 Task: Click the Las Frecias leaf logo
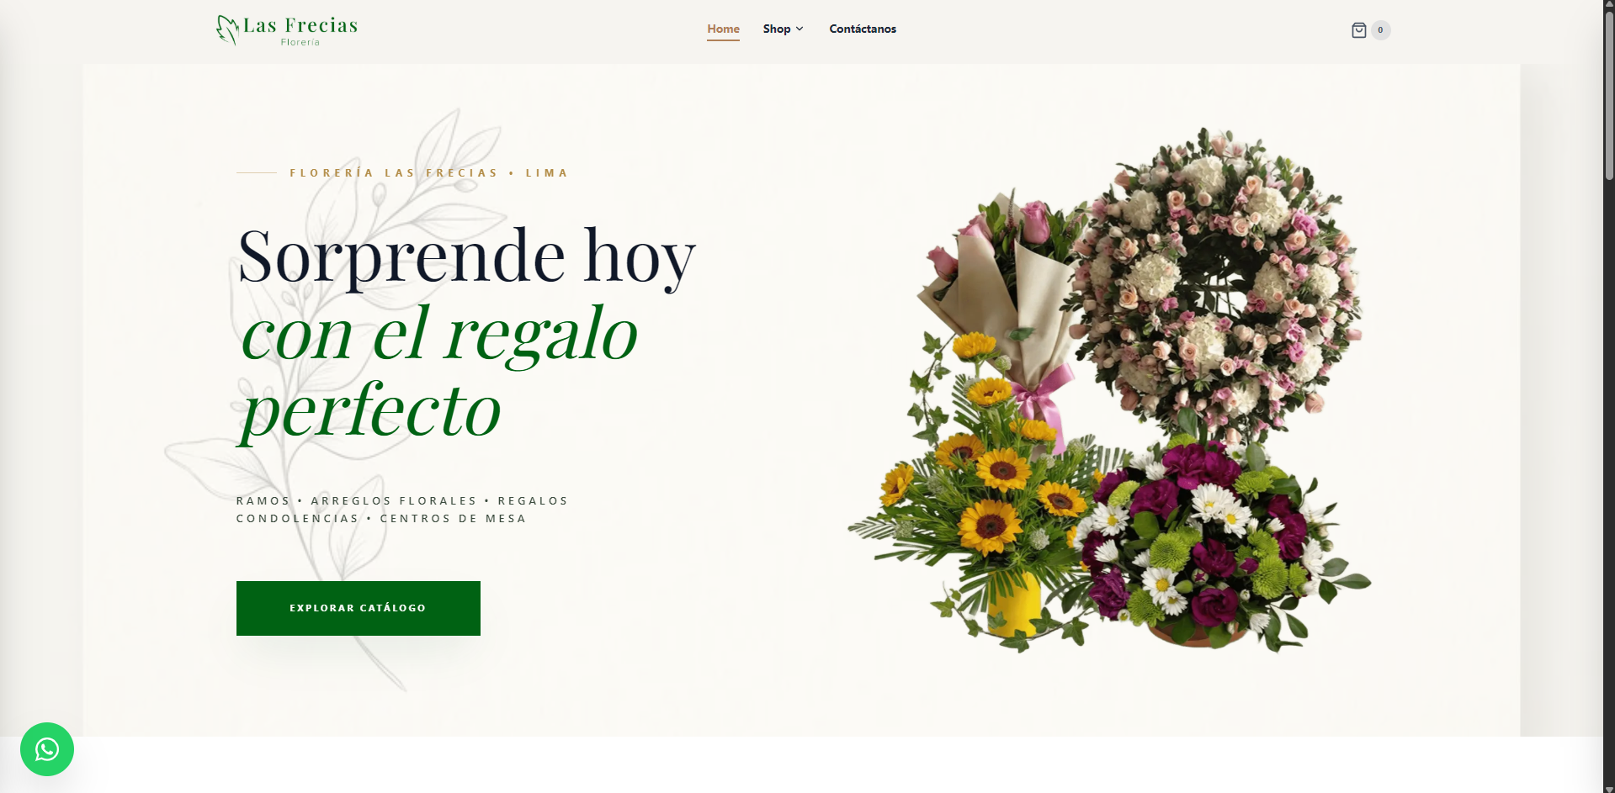click(x=227, y=29)
